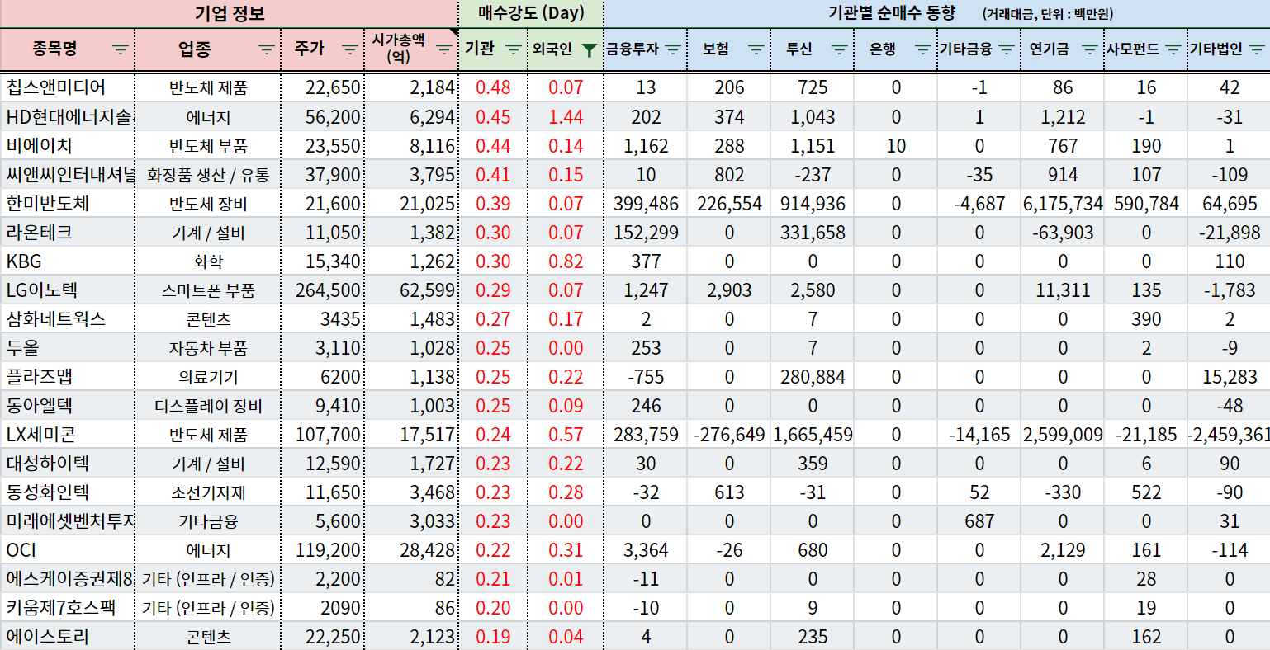
Task: Select the 삼화네트웍스 stock name cell
Action: (x=67, y=318)
